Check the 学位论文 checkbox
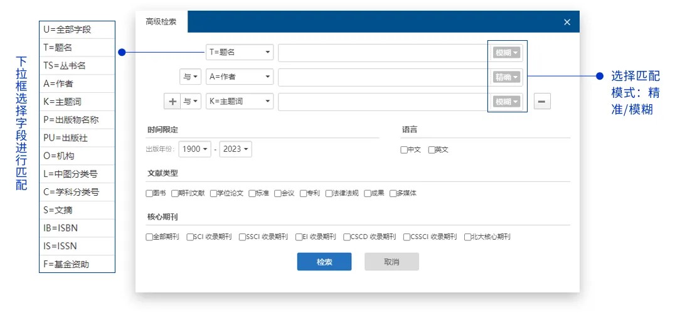675x315 pixels. pyautogui.click(x=213, y=193)
